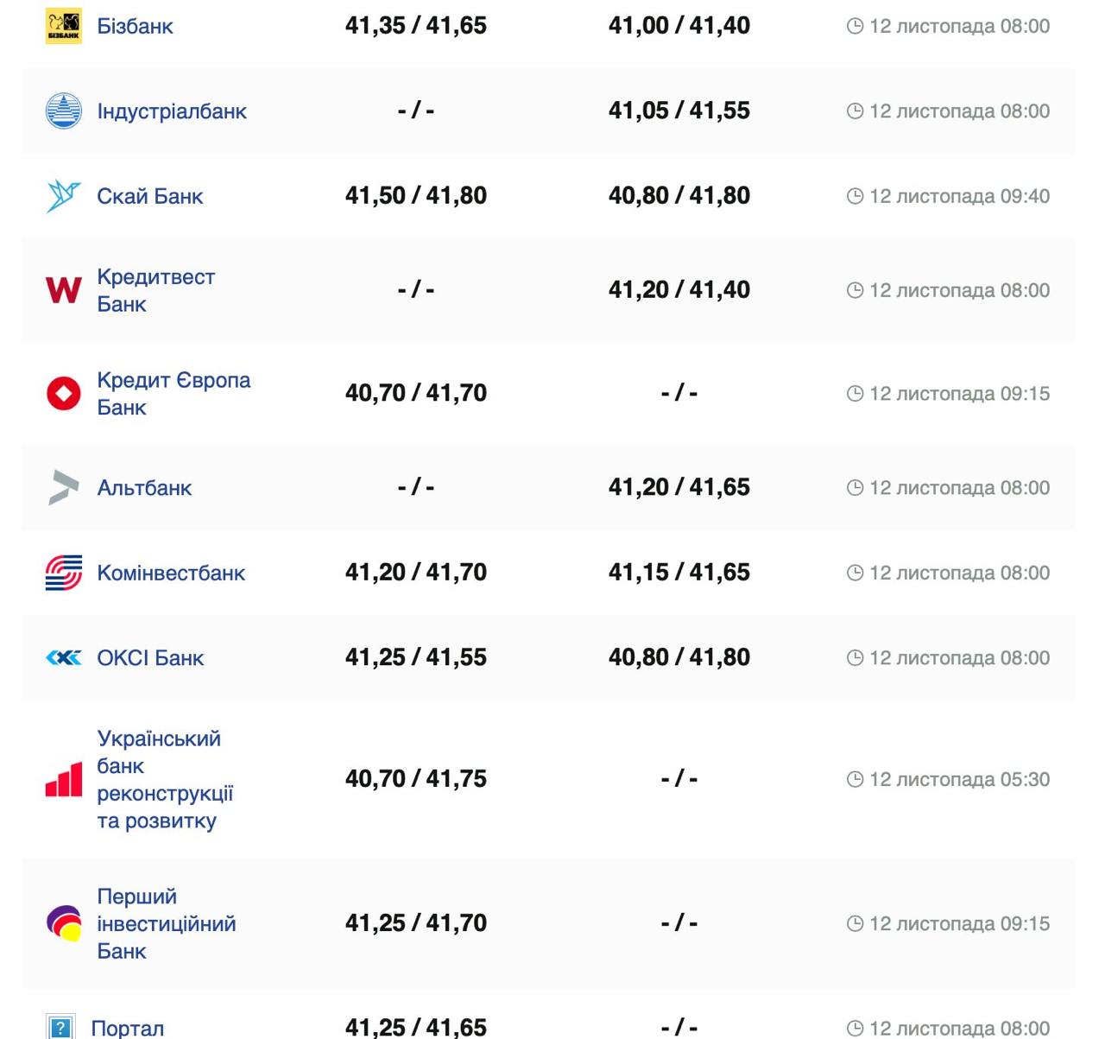Click the Комінвестбанк striped logo
The width and height of the screenshot is (1105, 1039).
click(x=63, y=573)
